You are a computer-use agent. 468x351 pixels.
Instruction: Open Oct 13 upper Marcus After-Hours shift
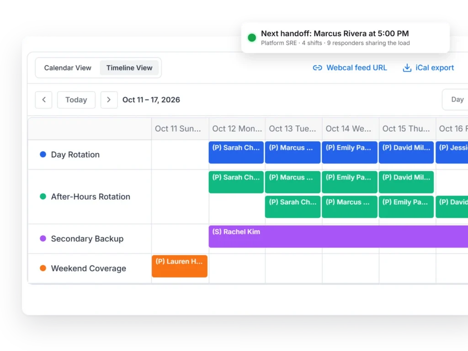(x=293, y=182)
